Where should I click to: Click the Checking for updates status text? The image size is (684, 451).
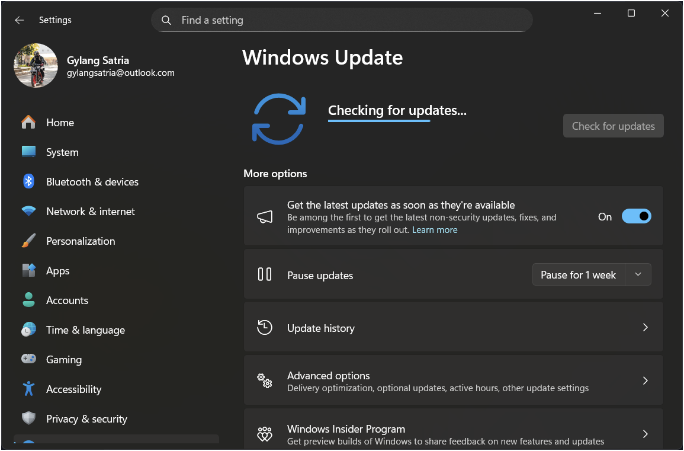click(397, 110)
